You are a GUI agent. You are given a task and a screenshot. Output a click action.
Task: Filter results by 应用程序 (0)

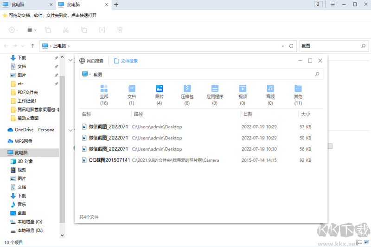[215, 95]
